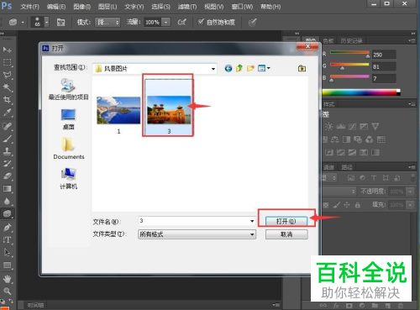Select the Horizontal Type tool
Viewport: 420px width, 310px height.
tap(7, 239)
